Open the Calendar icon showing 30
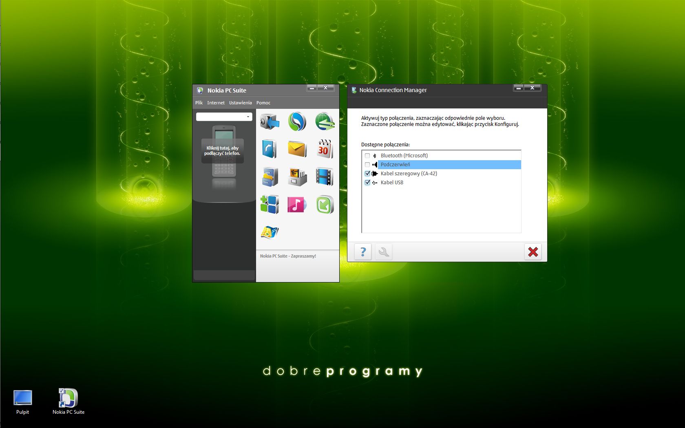Image resolution: width=685 pixels, height=428 pixels. (325, 149)
